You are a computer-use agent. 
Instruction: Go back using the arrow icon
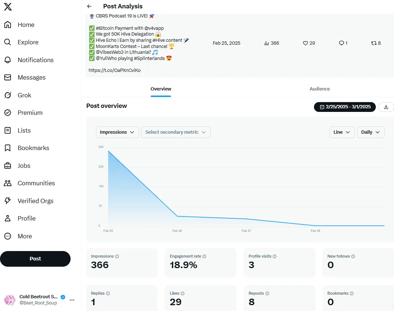(x=89, y=6)
